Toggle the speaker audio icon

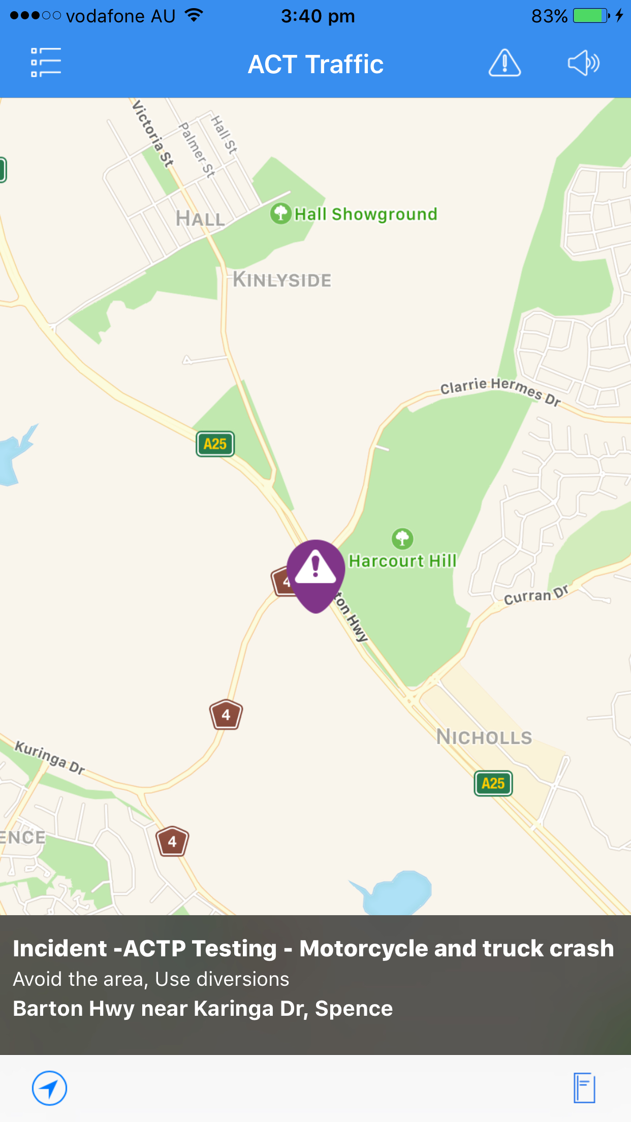(583, 63)
